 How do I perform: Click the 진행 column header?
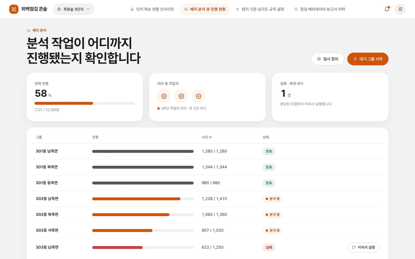pyautogui.click(x=95, y=137)
